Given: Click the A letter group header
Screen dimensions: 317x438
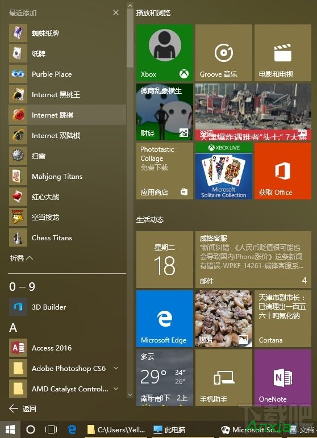Looking at the screenshot, I should click(13, 327).
